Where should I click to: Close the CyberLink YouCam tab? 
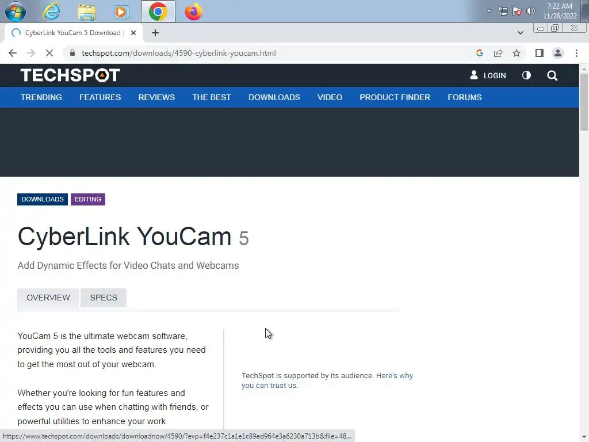coord(133,33)
